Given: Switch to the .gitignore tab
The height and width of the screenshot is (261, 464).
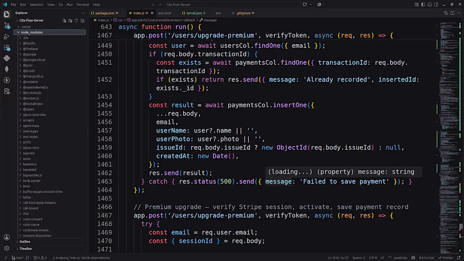Looking at the screenshot, I should coord(243,13).
